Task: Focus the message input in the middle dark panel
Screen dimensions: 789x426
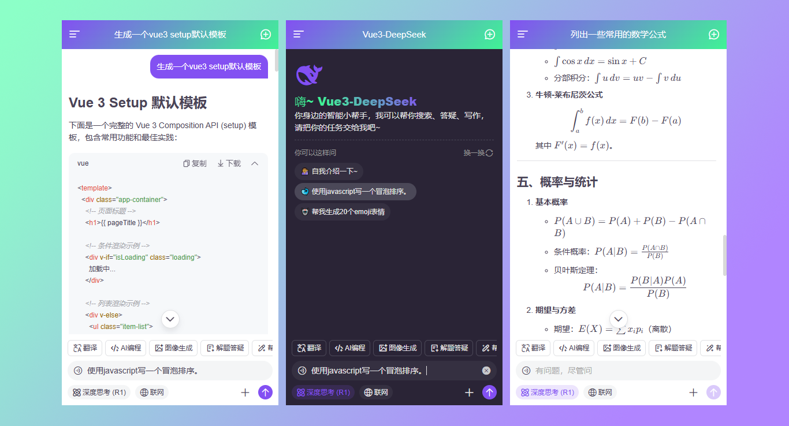Action: (x=394, y=371)
